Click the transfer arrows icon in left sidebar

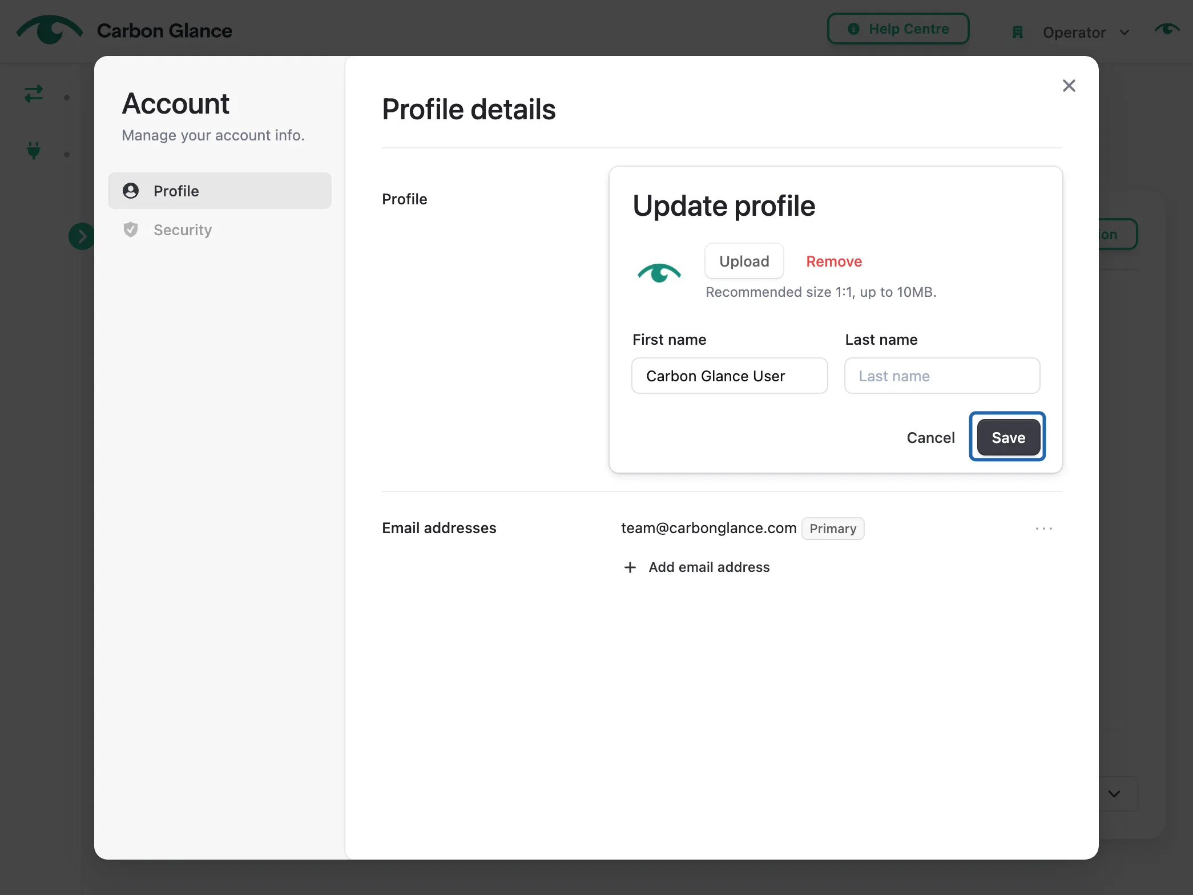pyautogui.click(x=34, y=94)
